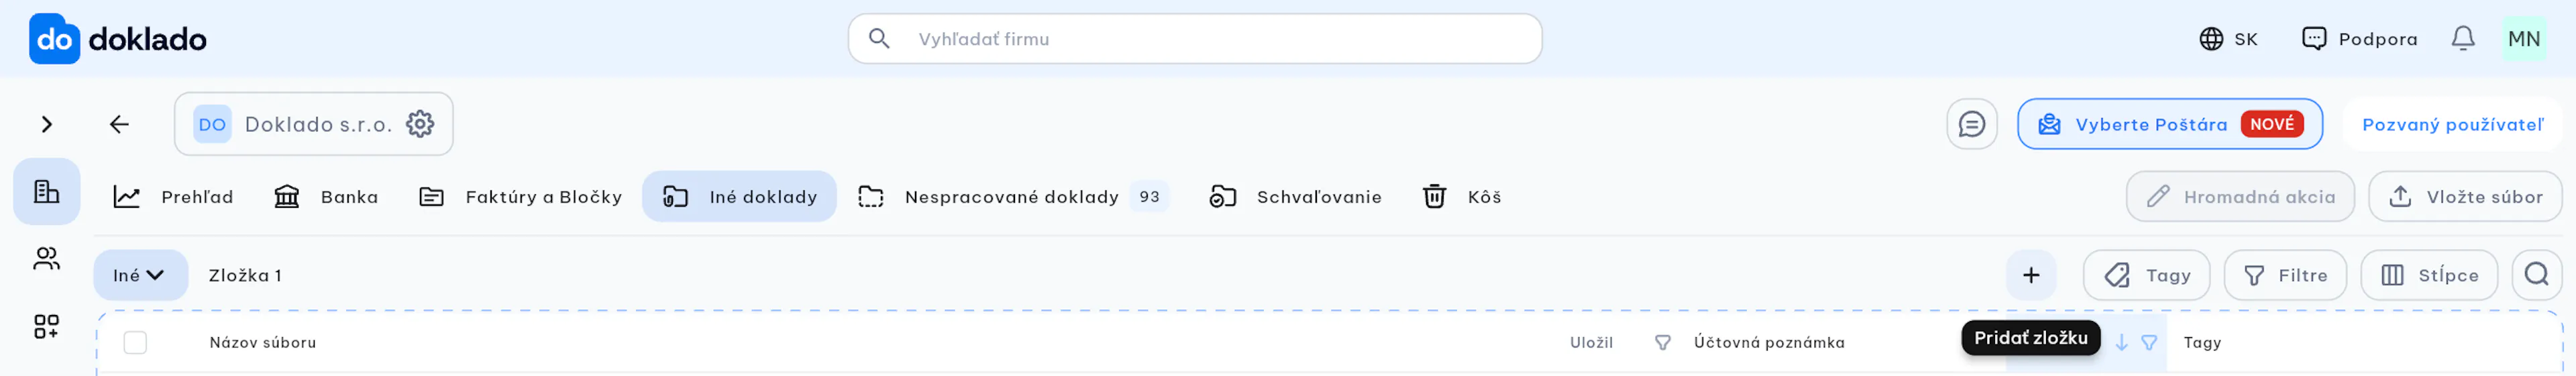Click the filter icon next to Uložil column
The image size is (2576, 376).
(x=1662, y=342)
